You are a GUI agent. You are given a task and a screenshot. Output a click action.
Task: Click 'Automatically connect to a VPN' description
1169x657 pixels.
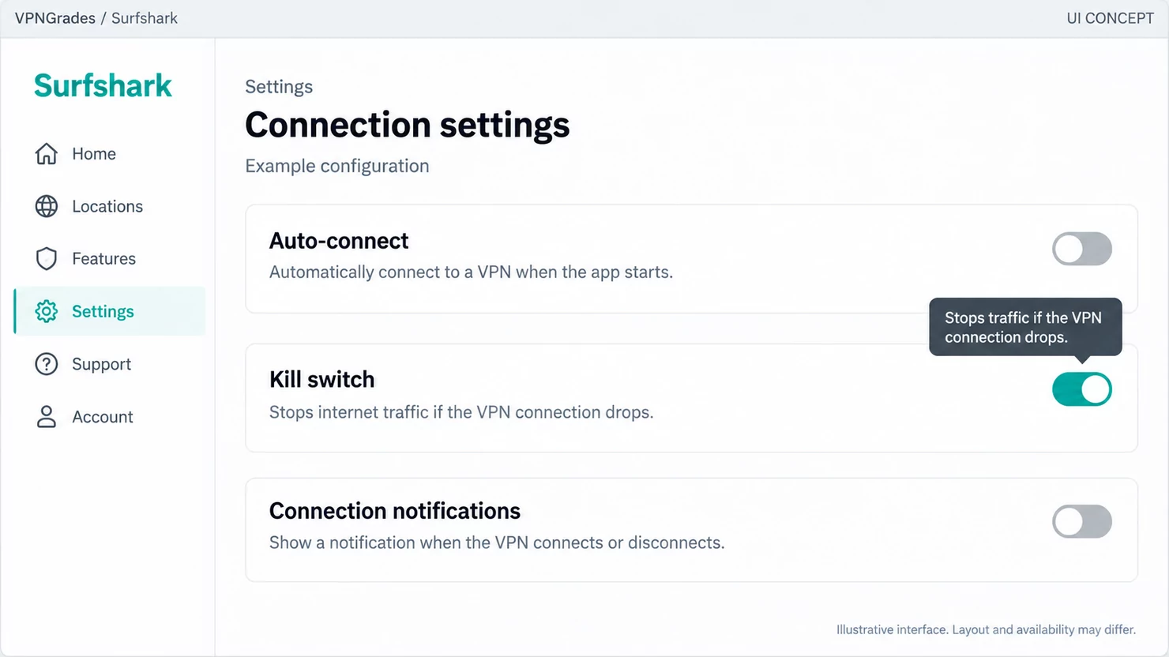tap(471, 272)
